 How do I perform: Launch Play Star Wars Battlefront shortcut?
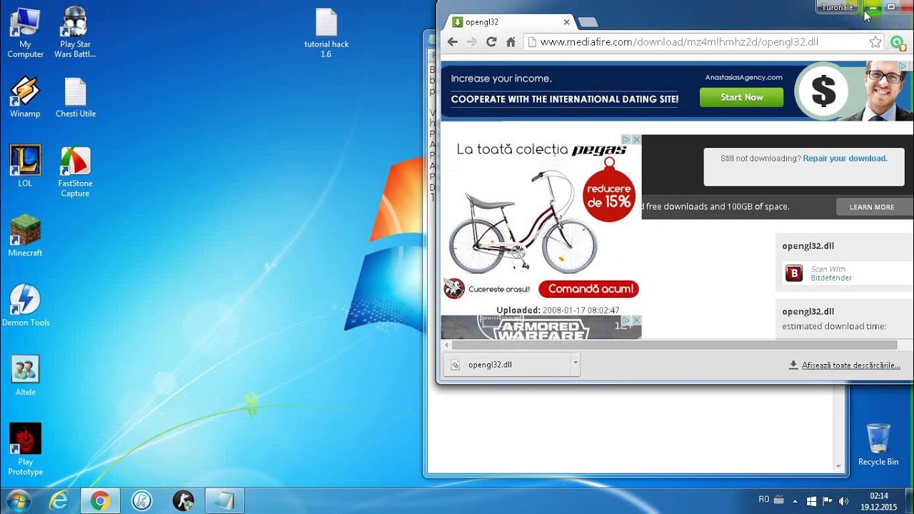75,33
